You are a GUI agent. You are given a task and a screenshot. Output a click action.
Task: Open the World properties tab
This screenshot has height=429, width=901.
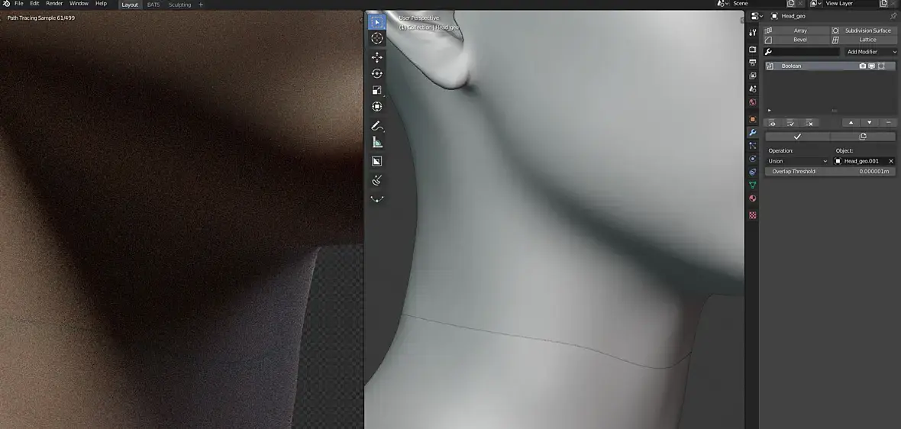(x=753, y=102)
